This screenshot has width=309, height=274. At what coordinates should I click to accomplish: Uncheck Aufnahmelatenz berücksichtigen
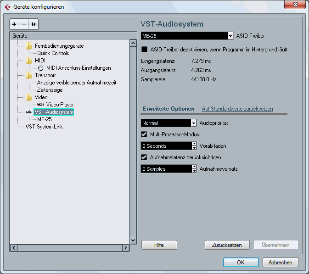(x=144, y=157)
